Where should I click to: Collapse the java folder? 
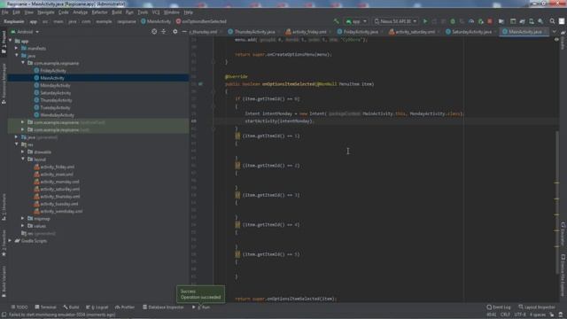pyautogui.click(x=16, y=56)
